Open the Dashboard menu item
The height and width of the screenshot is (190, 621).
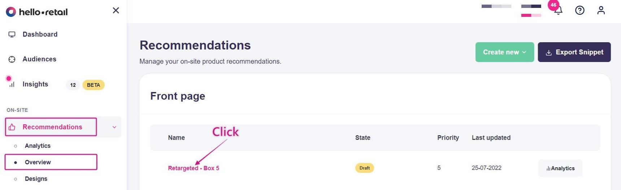40,35
